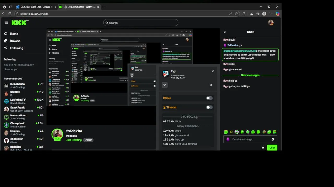334x187 pixels.
Task: Click the heart icon in Ifyy's user card
Action: click(165, 85)
